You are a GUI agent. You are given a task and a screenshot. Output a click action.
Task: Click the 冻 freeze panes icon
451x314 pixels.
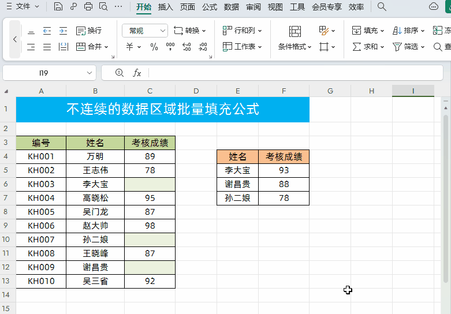point(442,31)
